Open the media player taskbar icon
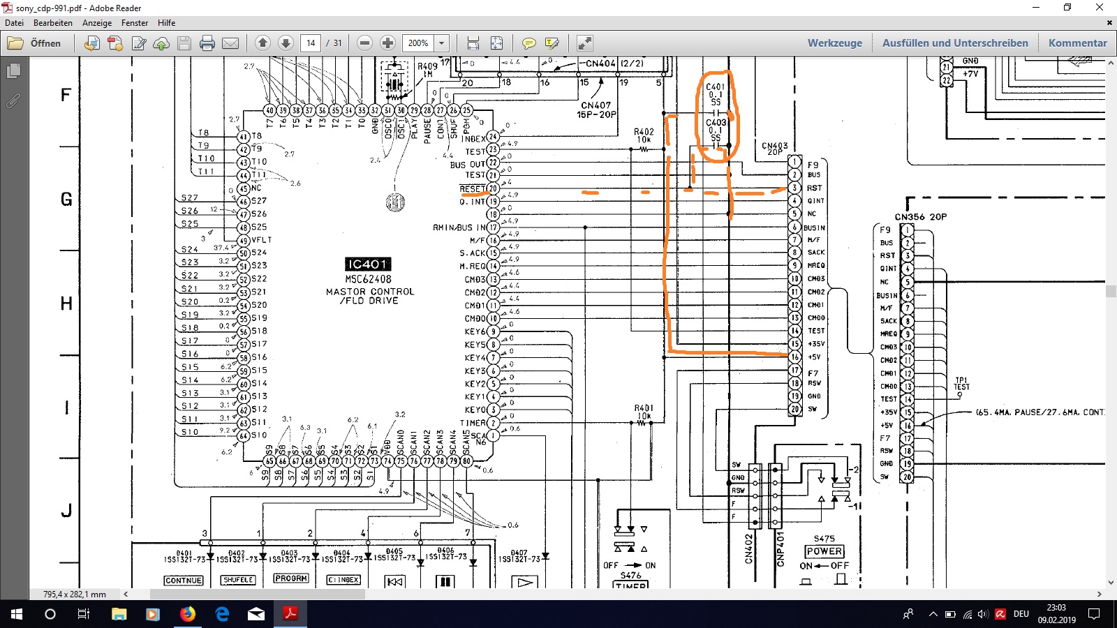Viewport: 1117px width, 628px height. pyautogui.click(x=153, y=614)
